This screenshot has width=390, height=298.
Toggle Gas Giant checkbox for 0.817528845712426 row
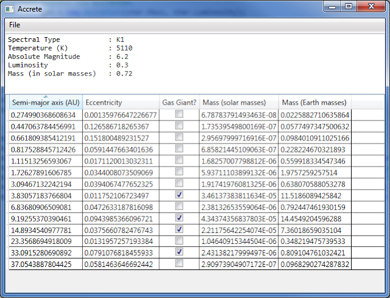point(179,148)
